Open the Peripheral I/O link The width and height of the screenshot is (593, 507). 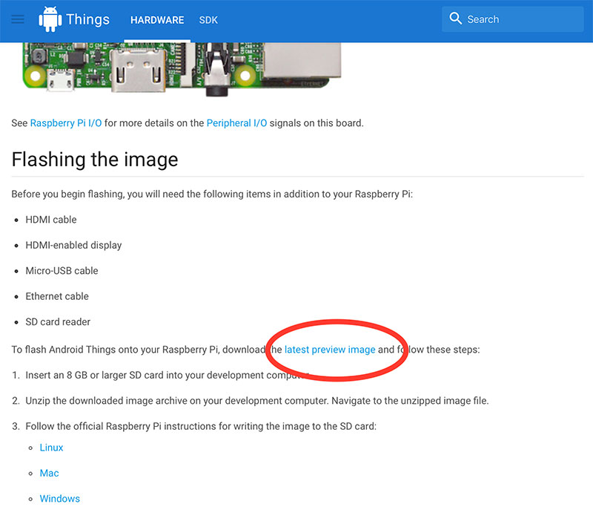(x=236, y=123)
